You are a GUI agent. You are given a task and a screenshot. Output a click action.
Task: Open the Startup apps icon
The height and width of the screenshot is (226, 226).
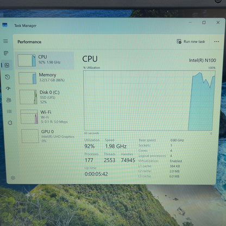(x=8, y=89)
